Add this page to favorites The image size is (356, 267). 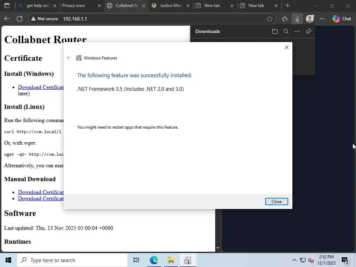point(269,19)
